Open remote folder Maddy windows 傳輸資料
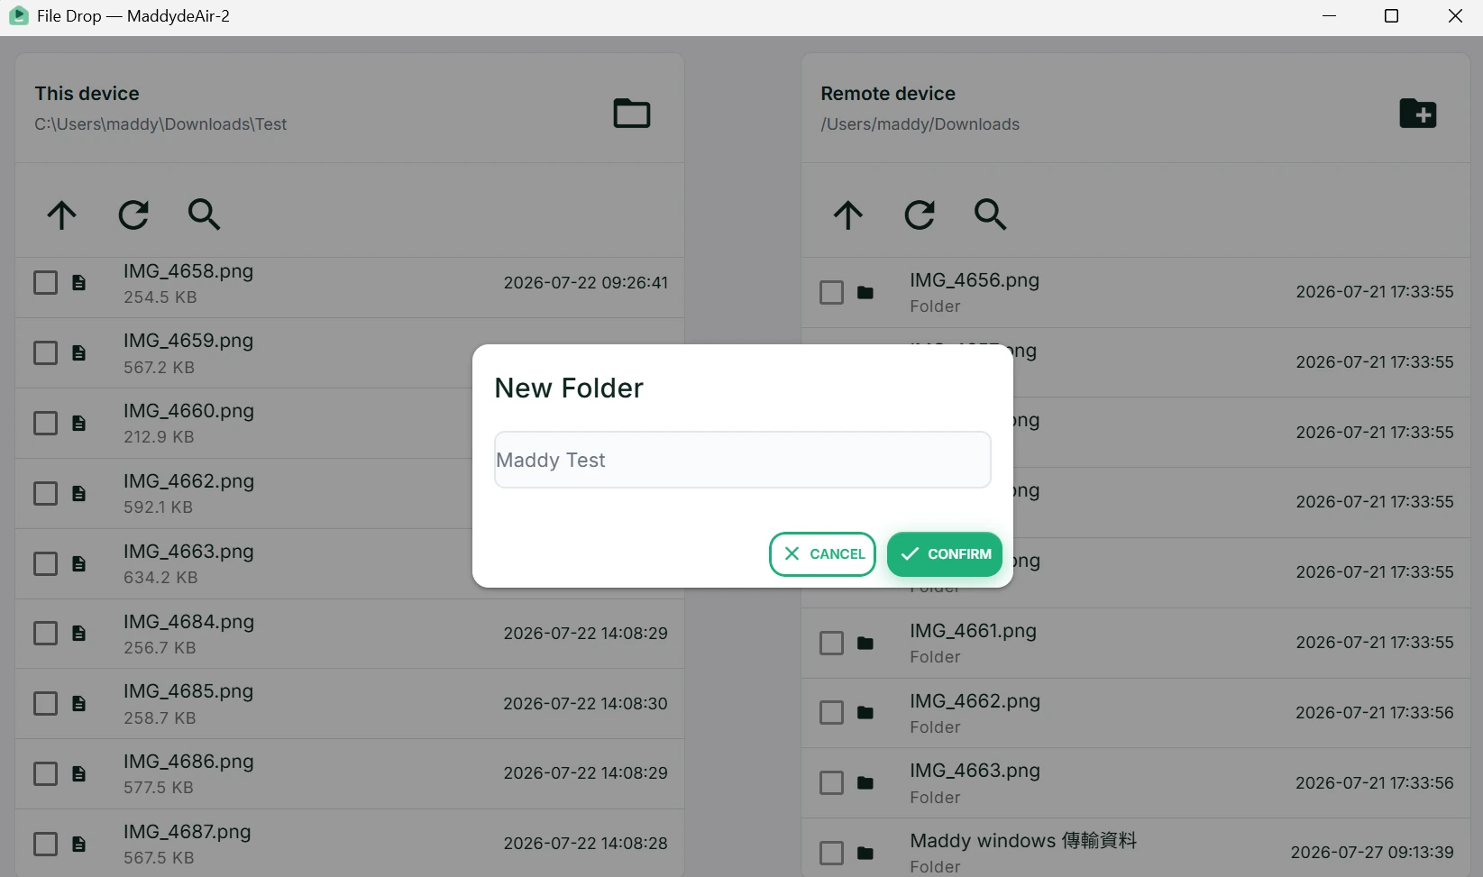This screenshot has width=1483, height=877. (1023, 841)
